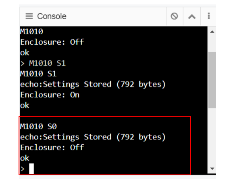This screenshot has width=232, height=186.
Task: Click the scrollbar up arrow
Action: 212,32
